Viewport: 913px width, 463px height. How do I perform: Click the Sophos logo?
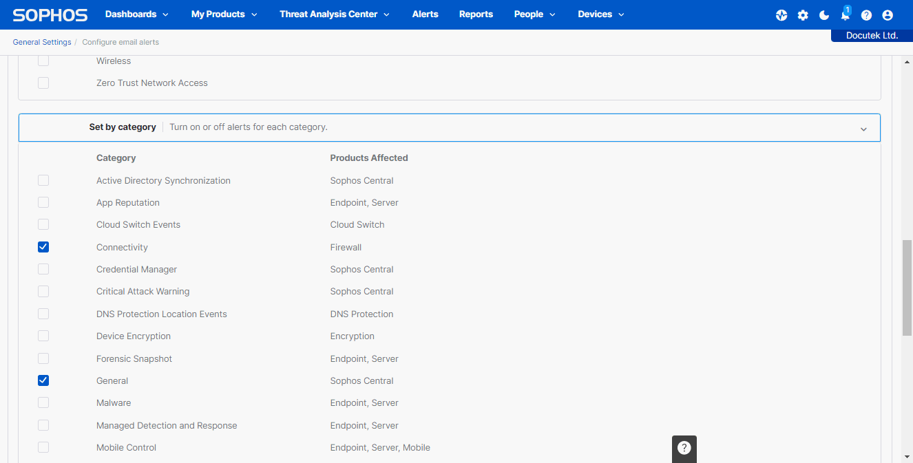(x=50, y=14)
